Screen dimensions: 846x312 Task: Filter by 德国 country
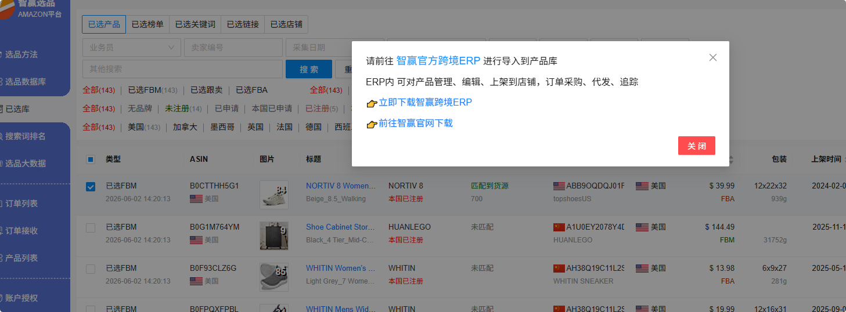tap(314, 127)
